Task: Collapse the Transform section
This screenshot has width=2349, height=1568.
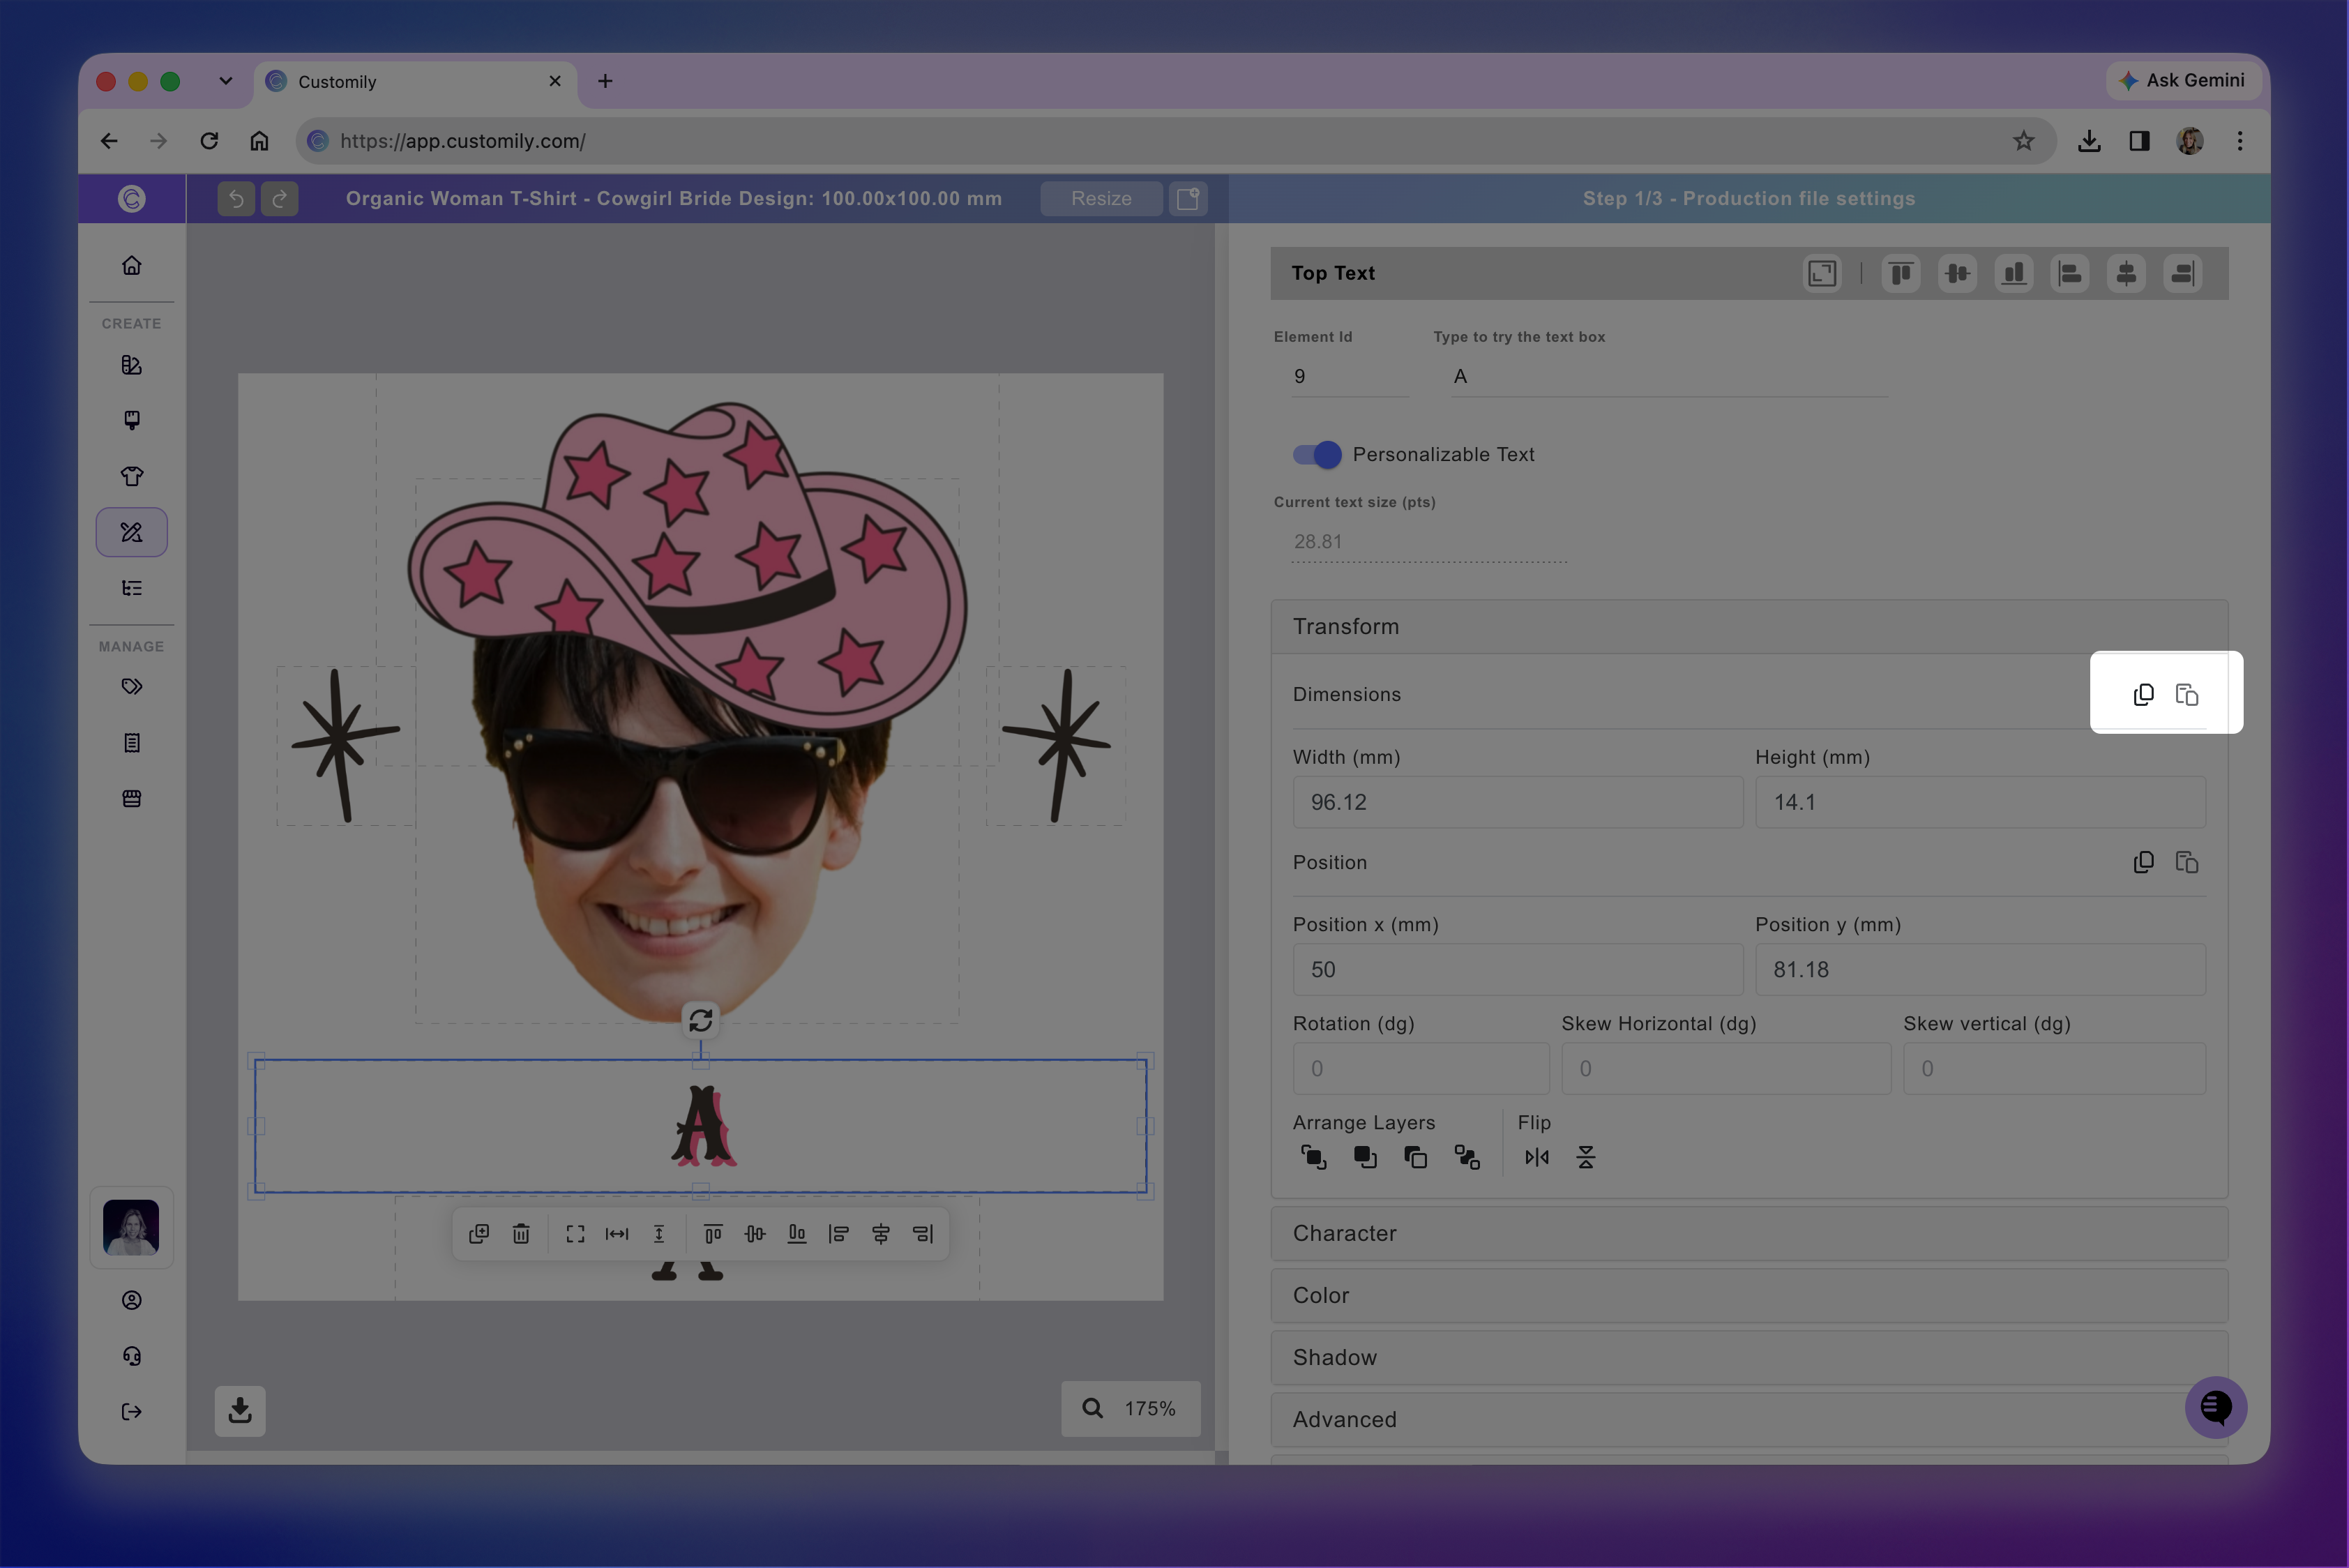Action: click(x=1749, y=627)
